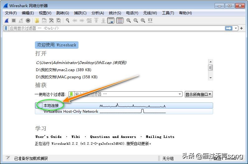Open capture options gear icon
Screen dimensions: 248x164
pyautogui.click(x=28, y=20)
